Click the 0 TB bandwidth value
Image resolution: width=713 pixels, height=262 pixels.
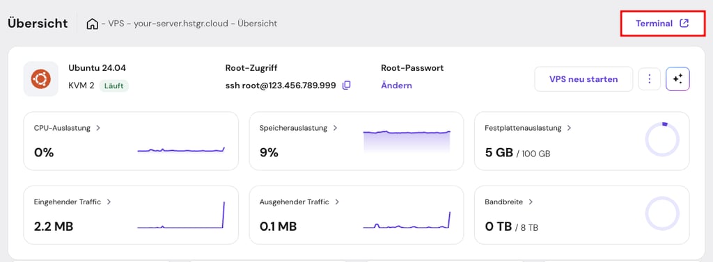(x=499, y=226)
